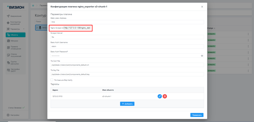
Task: Click the home breadcrumb icon
Action: click(x=33, y=5)
